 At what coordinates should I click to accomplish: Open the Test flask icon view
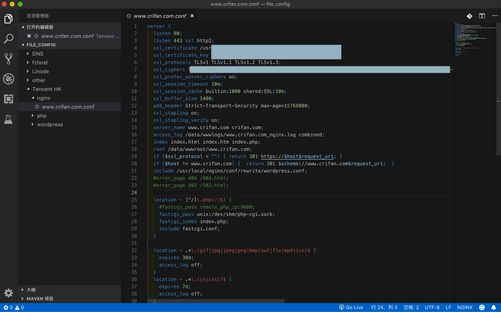pyautogui.click(x=8, y=119)
